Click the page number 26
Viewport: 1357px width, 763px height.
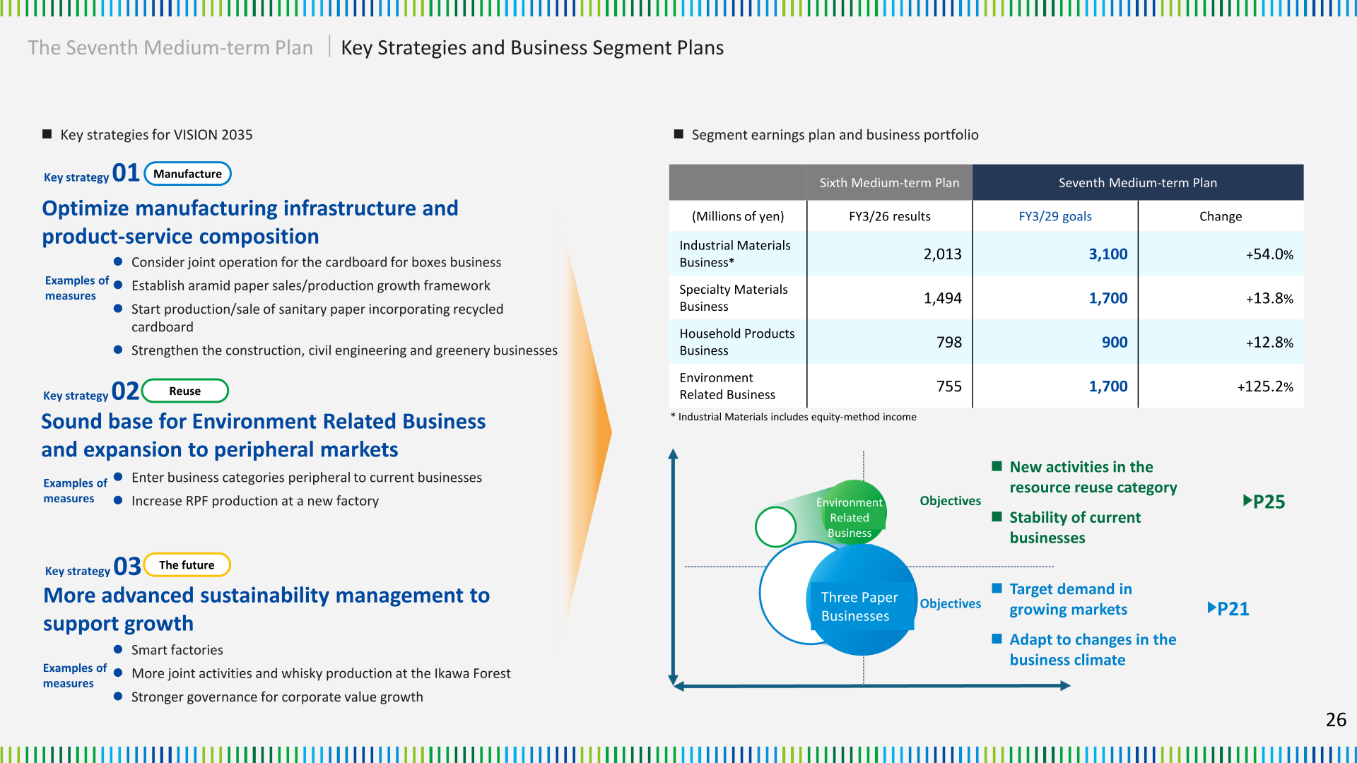1336,719
